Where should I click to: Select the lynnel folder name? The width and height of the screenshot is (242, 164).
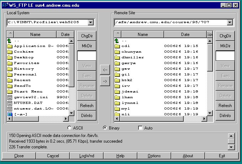[130, 103]
